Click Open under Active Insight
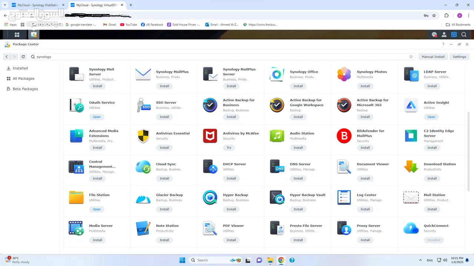 (431, 117)
